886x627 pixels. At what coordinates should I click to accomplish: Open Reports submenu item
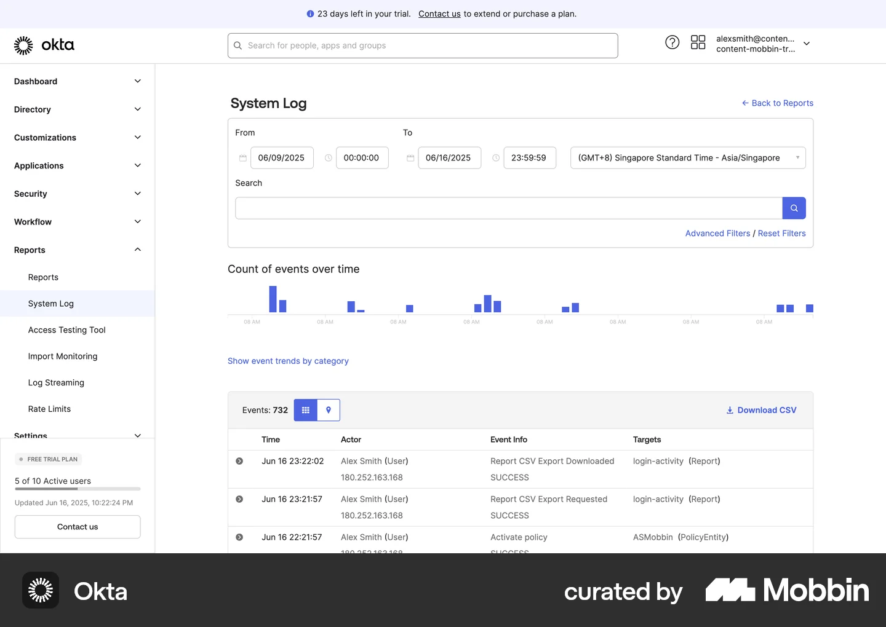43,277
